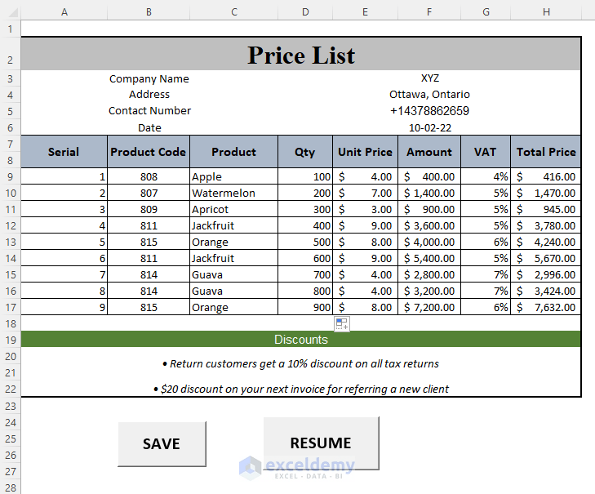The image size is (595, 494).
Task: Click the Address label cell
Action: tap(149, 94)
